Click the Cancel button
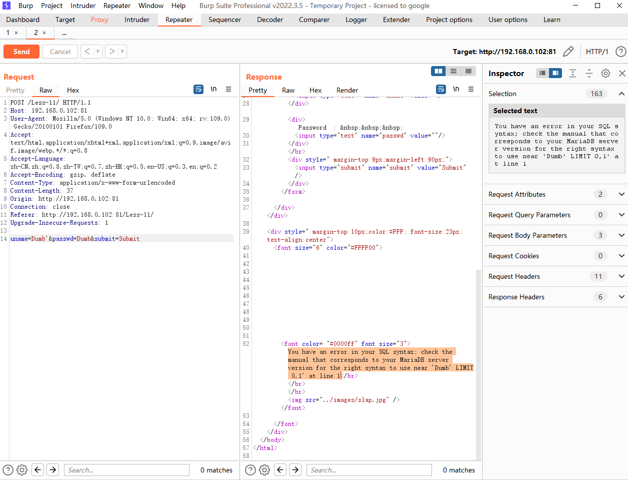The height and width of the screenshot is (480, 628). [x=60, y=52]
